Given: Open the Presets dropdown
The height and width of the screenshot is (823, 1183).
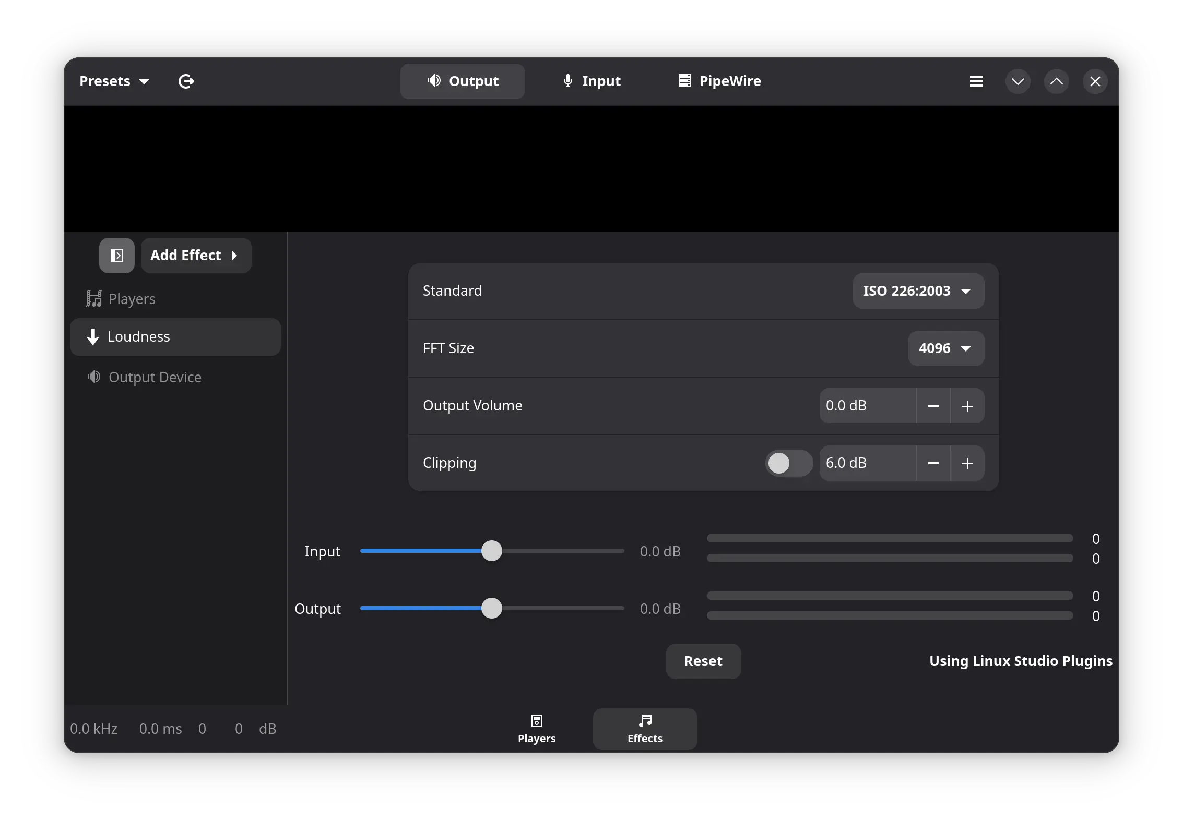Looking at the screenshot, I should pyautogui.click(x=114, y=81).
